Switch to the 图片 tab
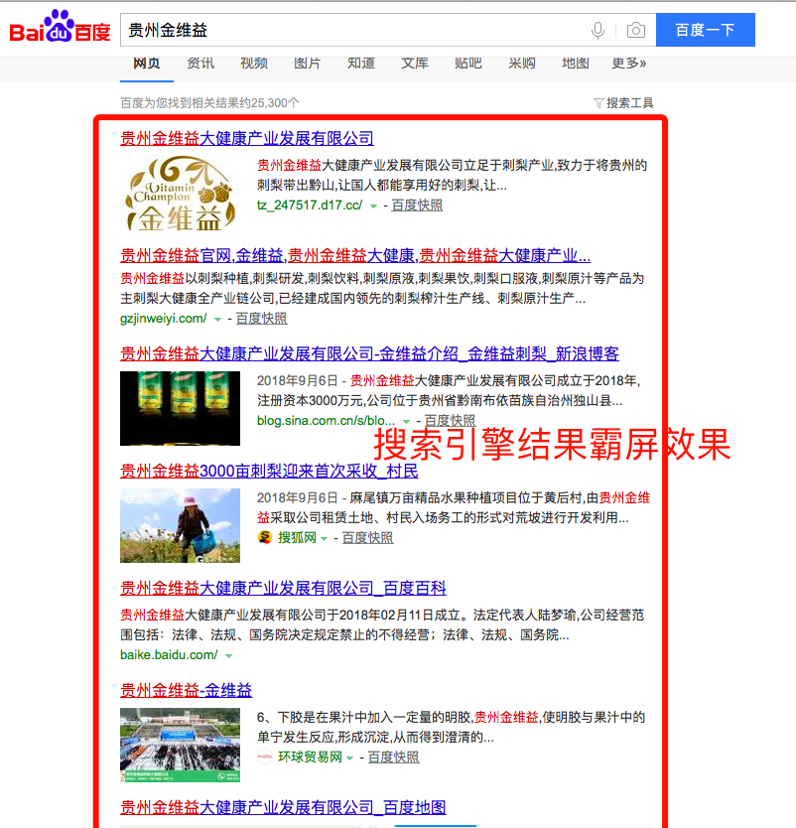The width and height of the screenshot is (796, 828). point(308,64)
